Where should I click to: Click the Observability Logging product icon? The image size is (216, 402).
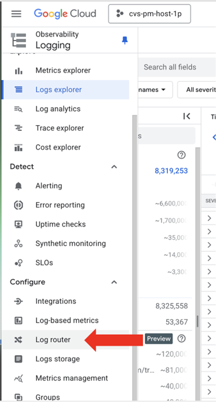18,40
